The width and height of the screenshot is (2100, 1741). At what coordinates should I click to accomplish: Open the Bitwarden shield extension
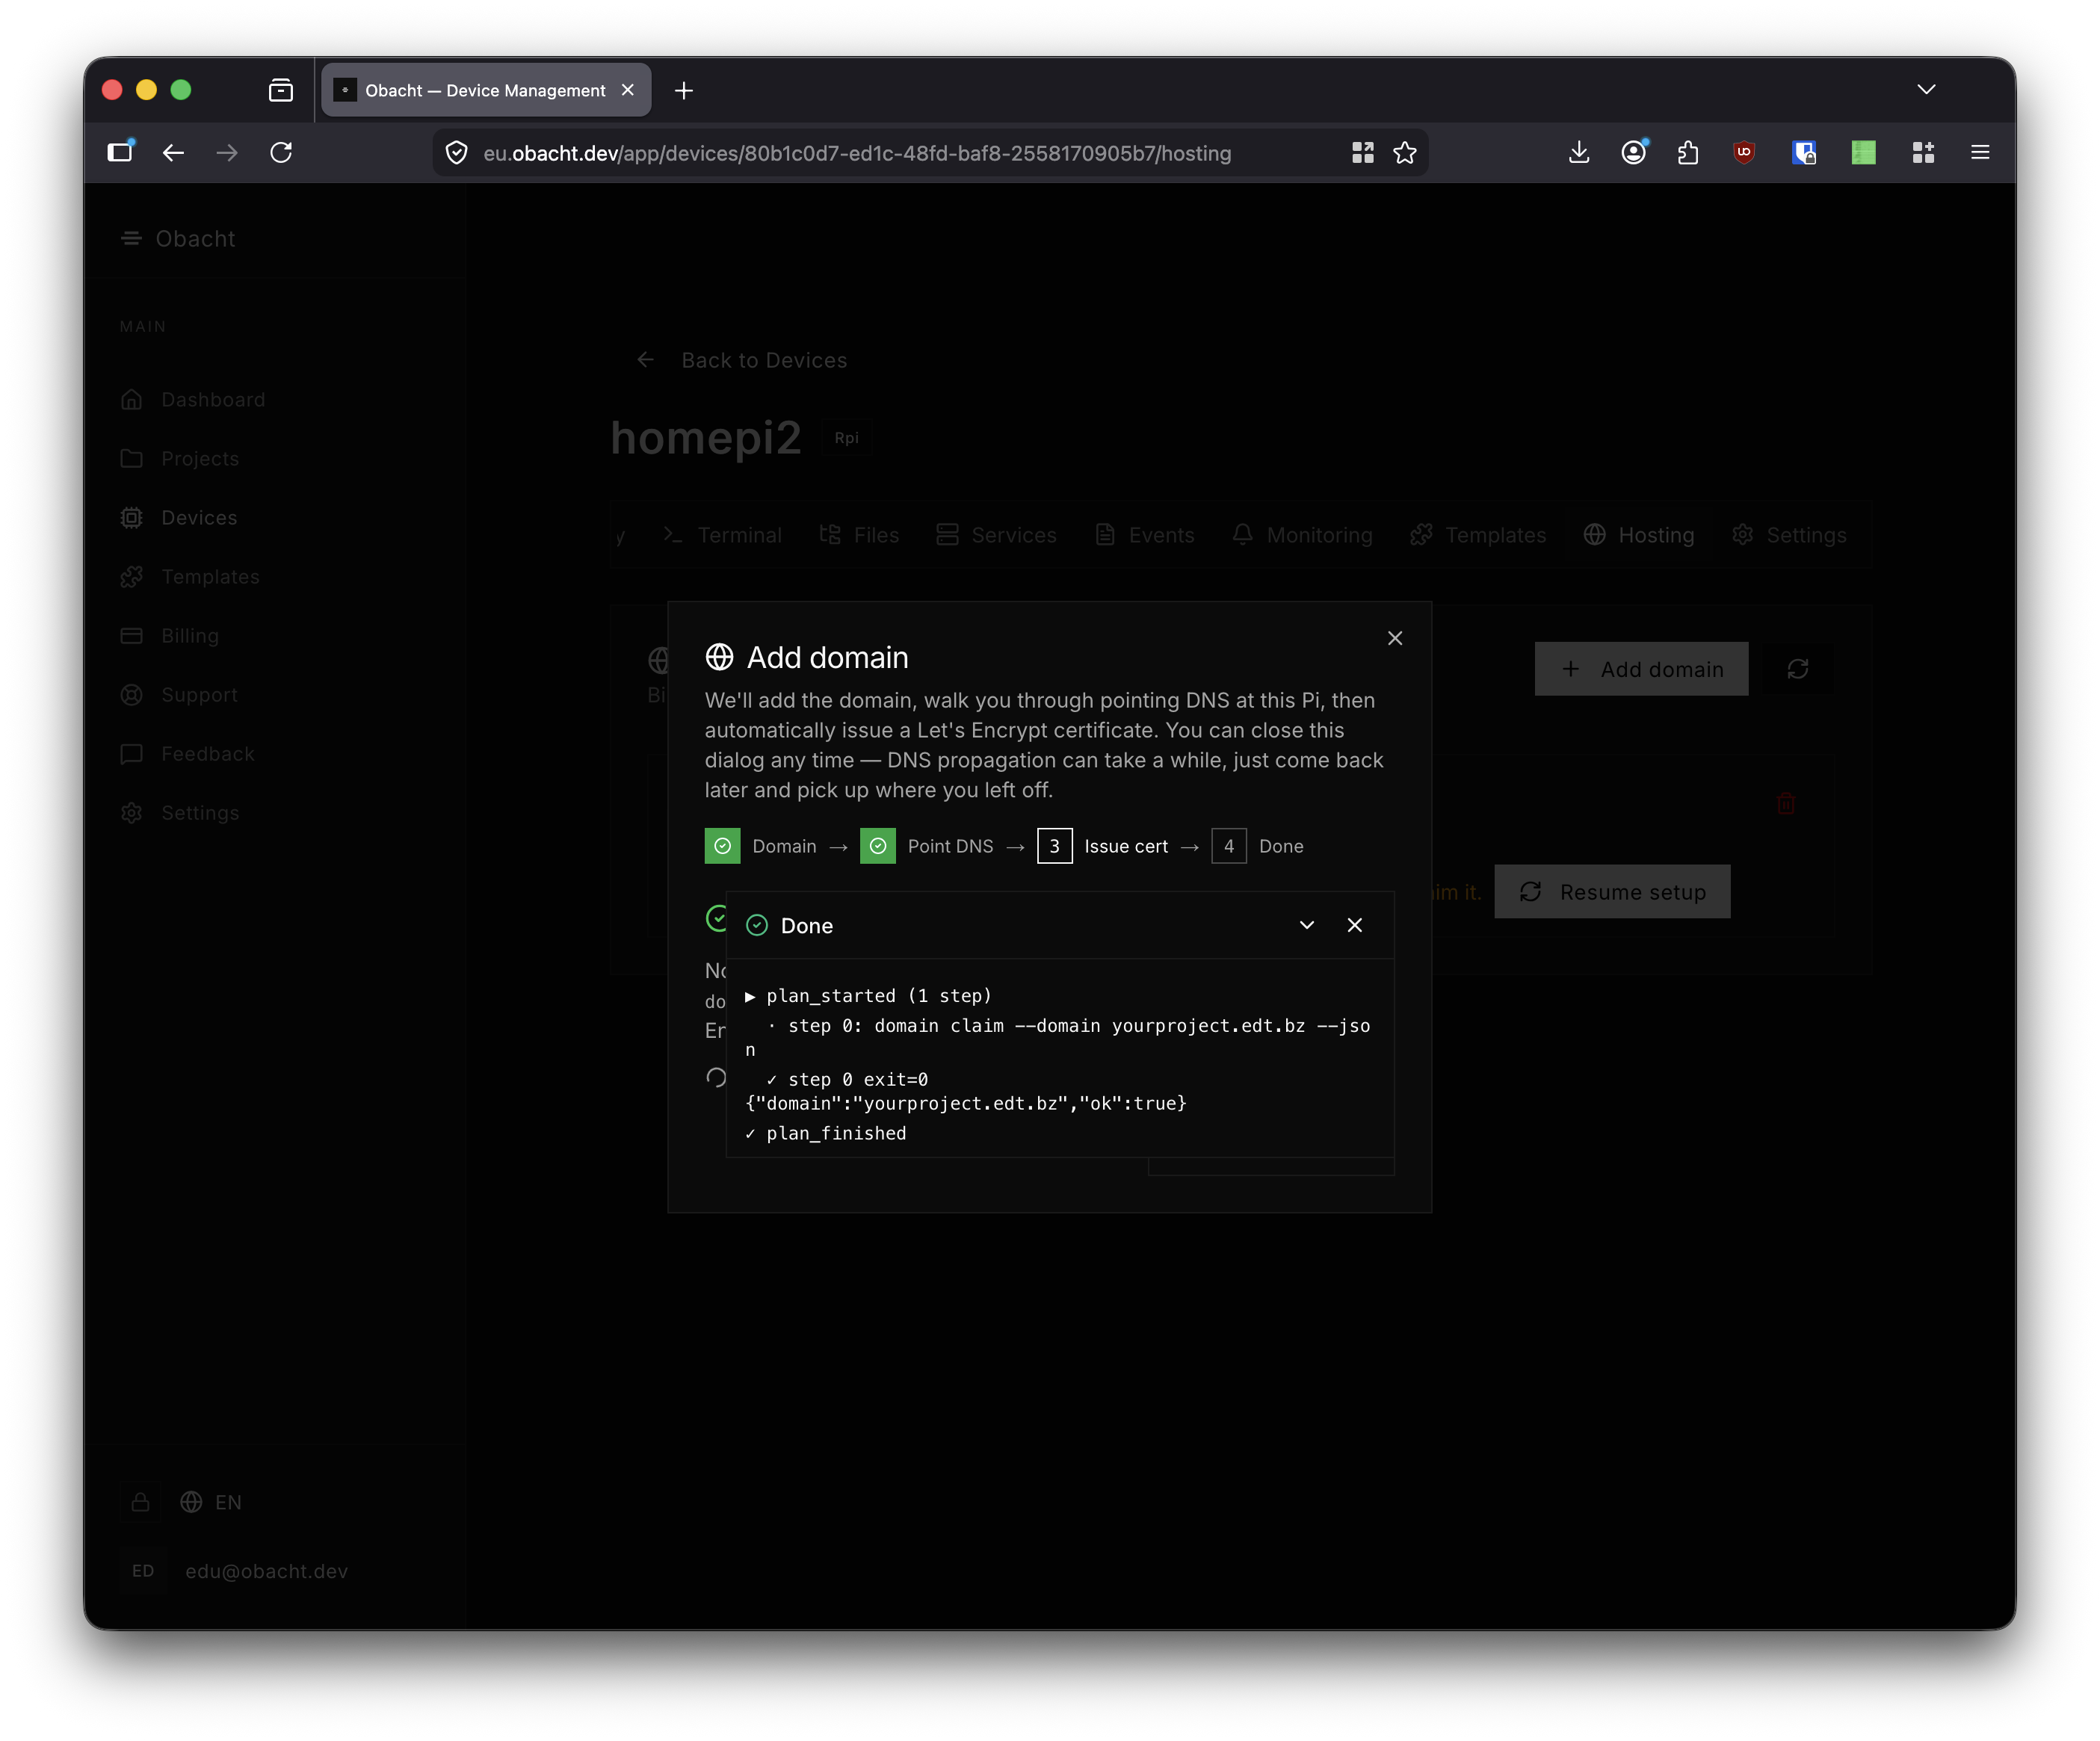[x=1804, y=152]
